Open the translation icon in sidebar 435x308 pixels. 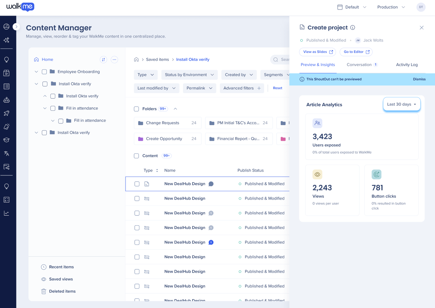[x=6, y=154]
